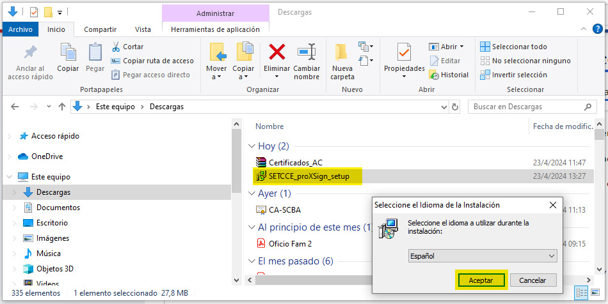Expand the Mover a dropdown
Viewport: 608px width, 304px height.
[x=216, y=77]
